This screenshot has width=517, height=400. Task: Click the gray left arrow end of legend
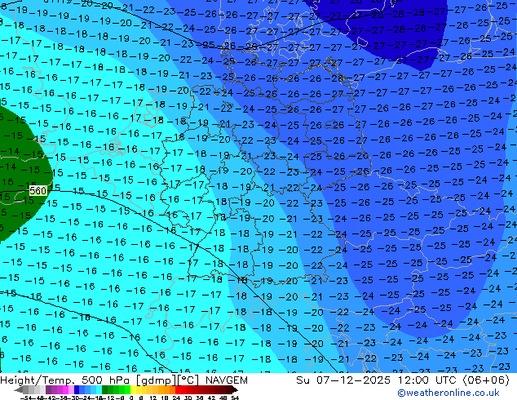19,389
